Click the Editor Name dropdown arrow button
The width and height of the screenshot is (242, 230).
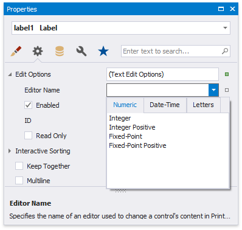point(213,90)
